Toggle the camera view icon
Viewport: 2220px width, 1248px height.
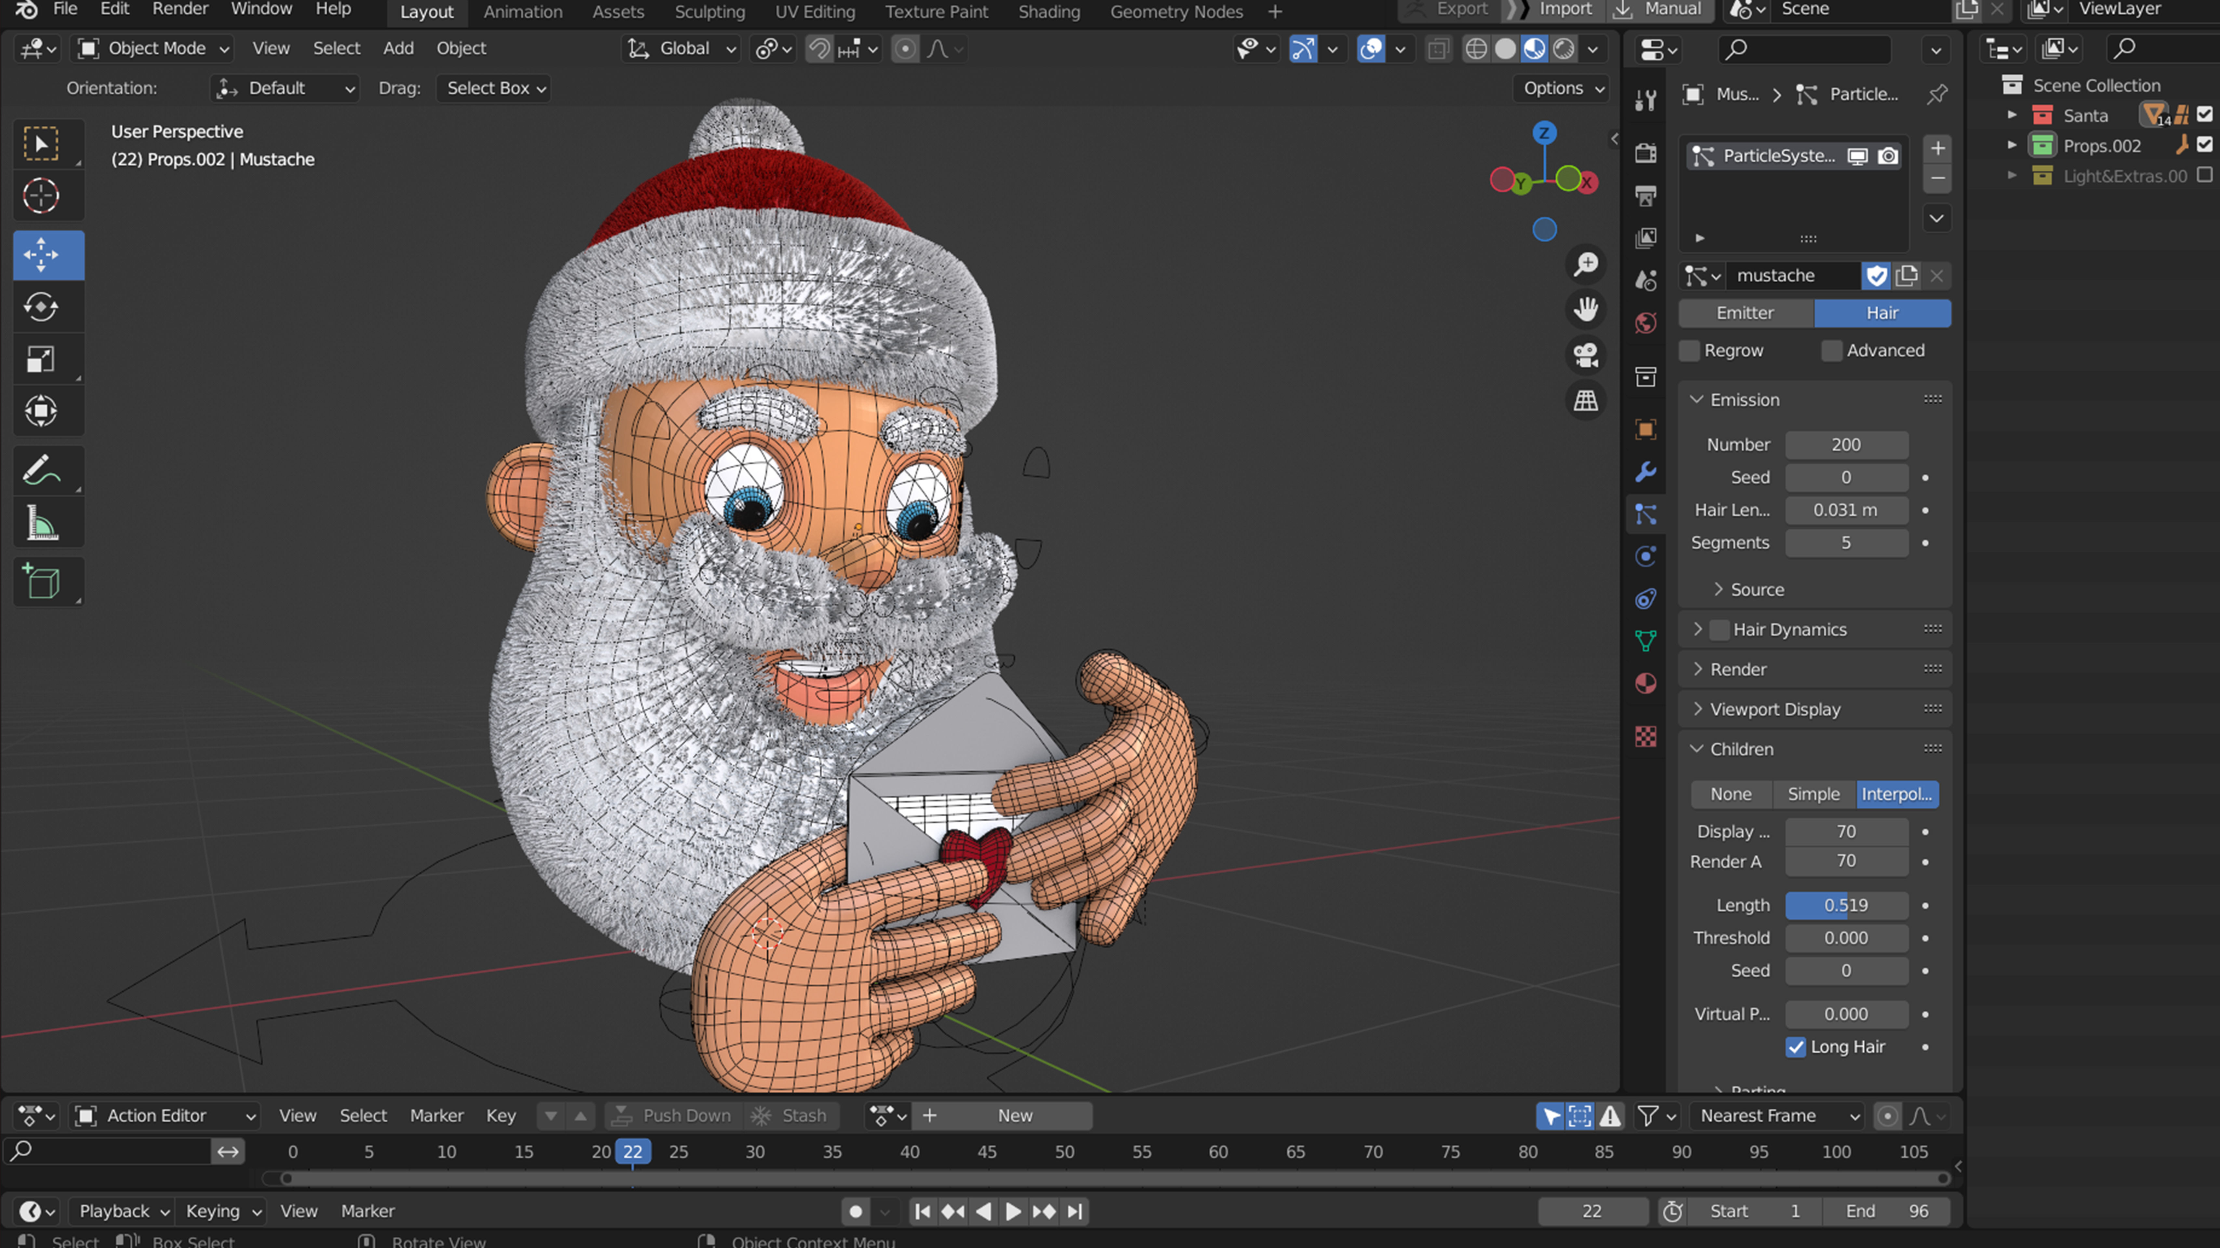point(1586,355)
